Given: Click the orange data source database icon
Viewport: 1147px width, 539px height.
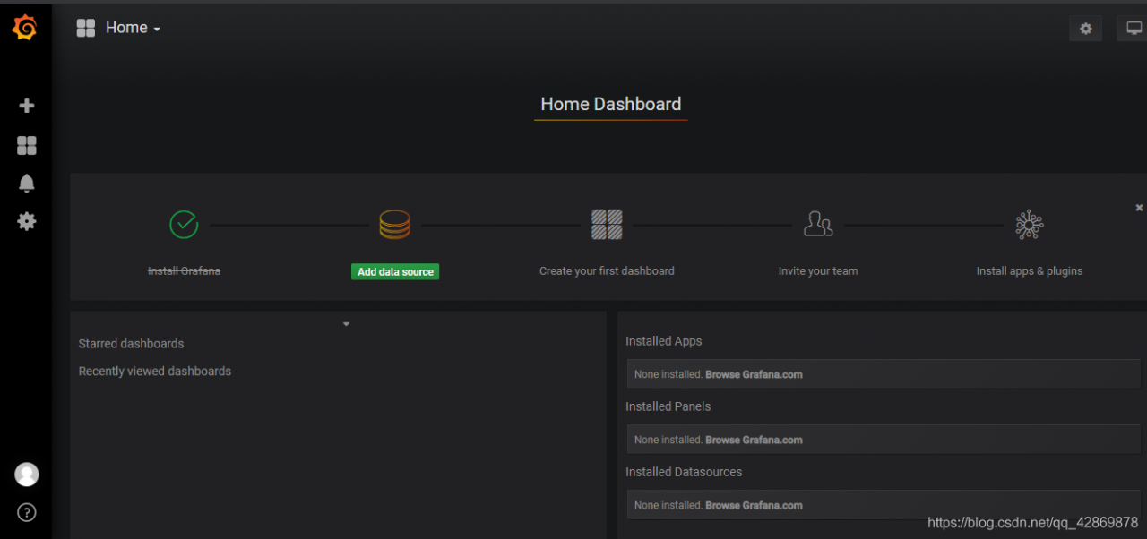Looking at the screenshot, I should 395,224.
